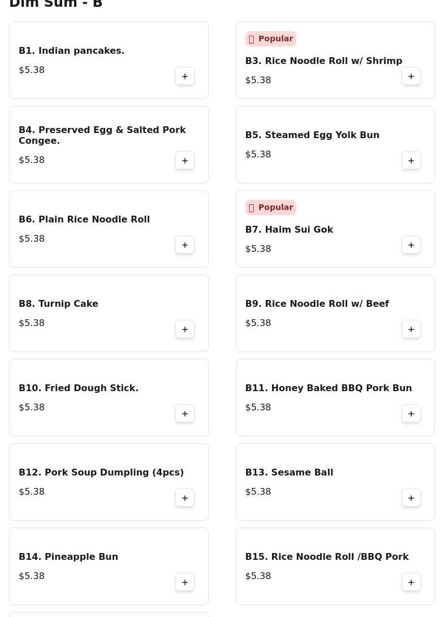Image resolution: width=444 pixels, height=617 pixels.
Task: Add Rice Noodle Roll w/ Beef
Action: [411, 329]
